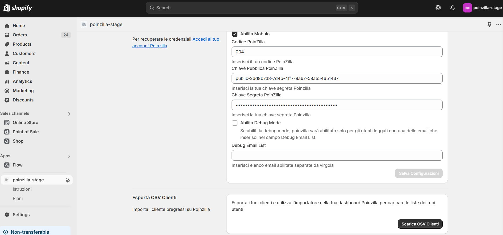Screen dimensions: 503x235
Task: Click the app icon beside poinzilla-stage title
Action: [84, 24]
